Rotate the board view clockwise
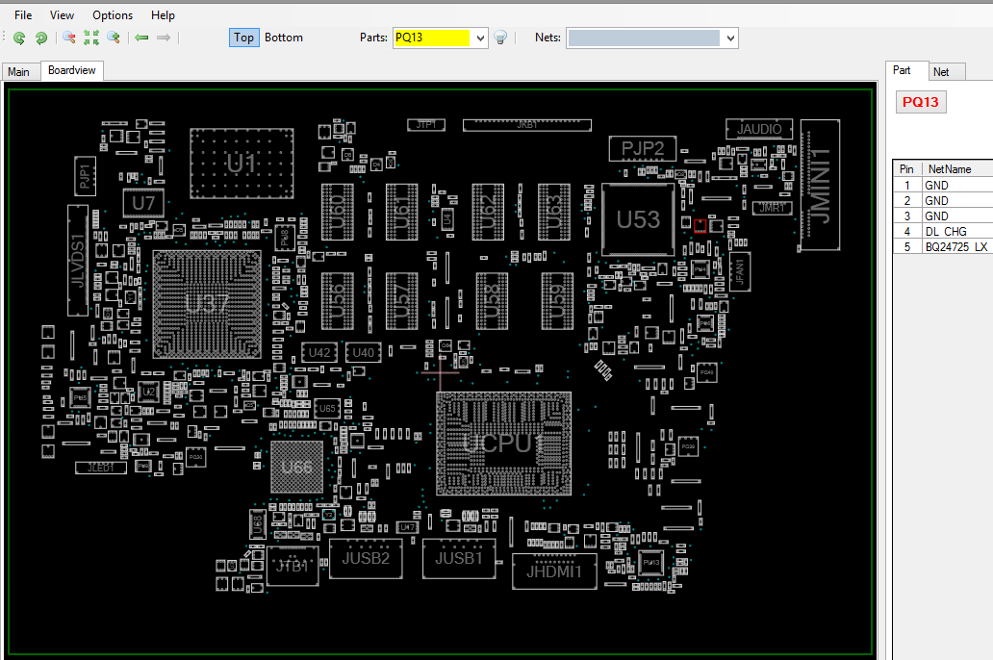The width and height of the screenshot is (993, 660). (41, 38)
